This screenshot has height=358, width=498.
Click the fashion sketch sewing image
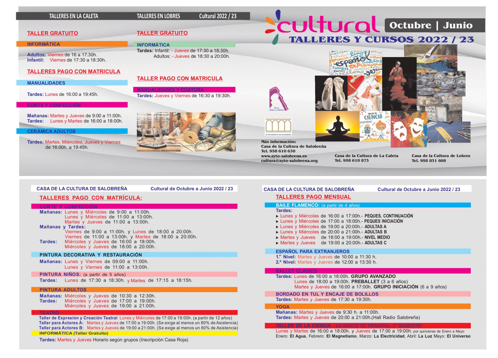point(365,93)
